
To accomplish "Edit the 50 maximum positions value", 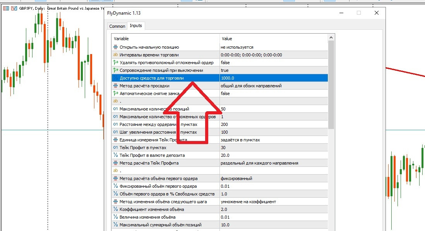I will pos(274,109).
